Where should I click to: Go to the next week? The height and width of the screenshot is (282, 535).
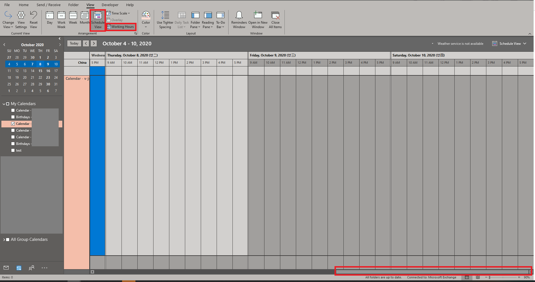(x=94, y=43)
